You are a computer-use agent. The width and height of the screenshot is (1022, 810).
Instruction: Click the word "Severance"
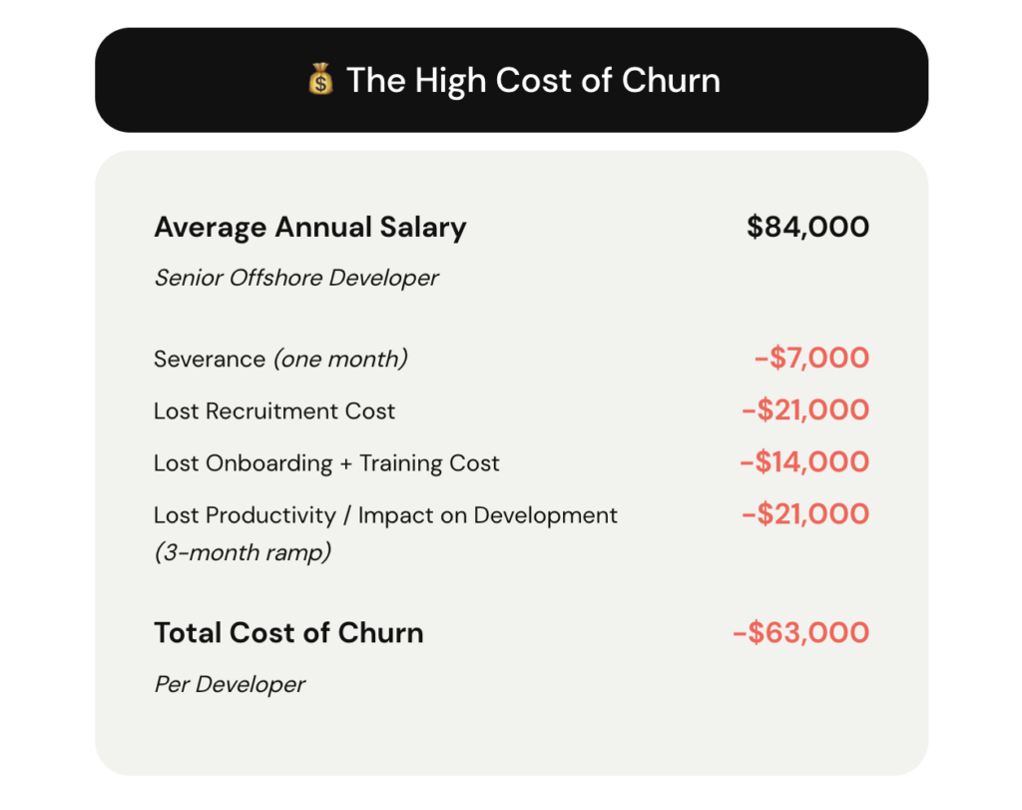209,359
